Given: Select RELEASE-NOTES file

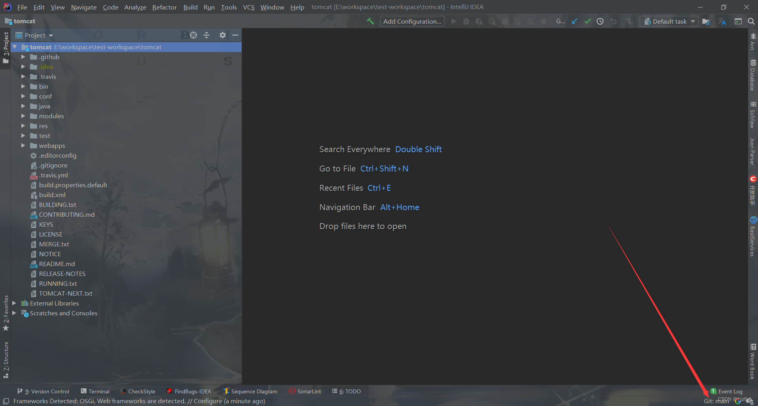Looking at the screenshot, I should pos(62,274).
